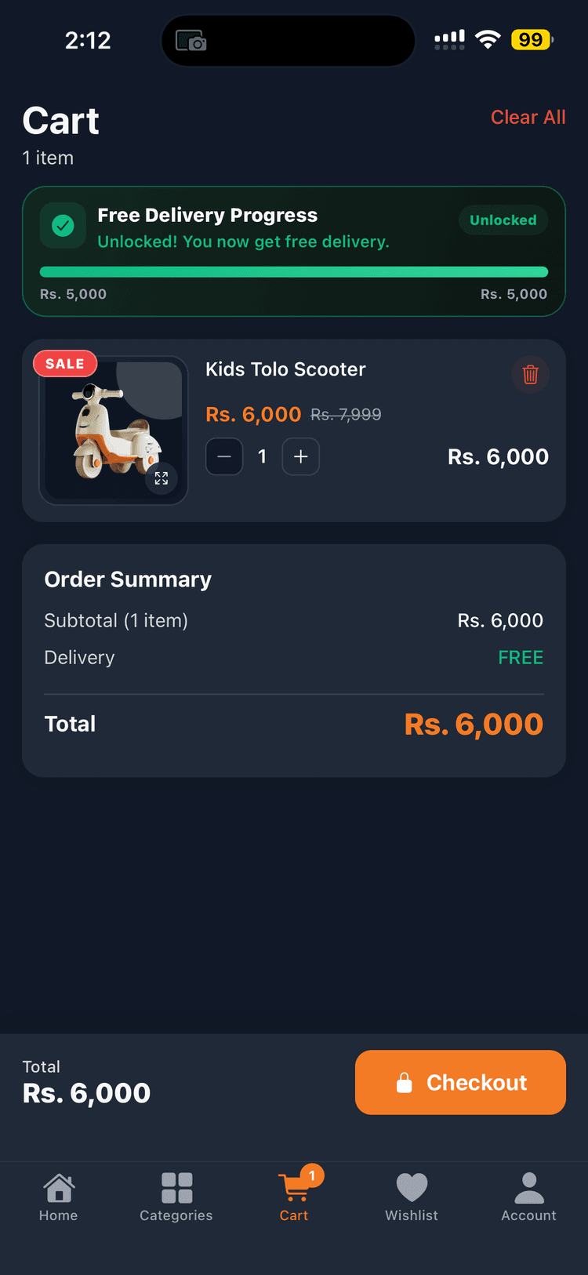588x1275 pixels.
Task: Expand the scooter image using the expand icon
Action: (x=162, y=478)
